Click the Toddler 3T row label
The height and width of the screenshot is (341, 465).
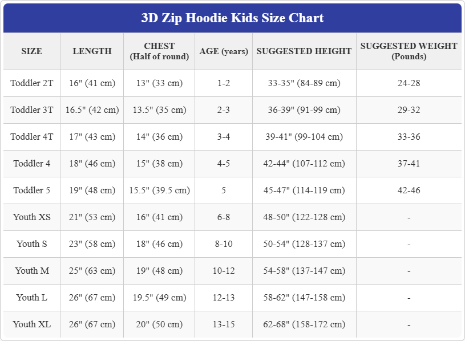pos(31,110)
